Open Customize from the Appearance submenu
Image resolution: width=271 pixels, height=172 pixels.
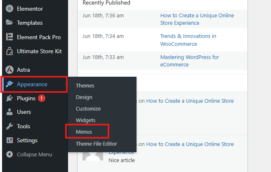(x=88, y=109)
